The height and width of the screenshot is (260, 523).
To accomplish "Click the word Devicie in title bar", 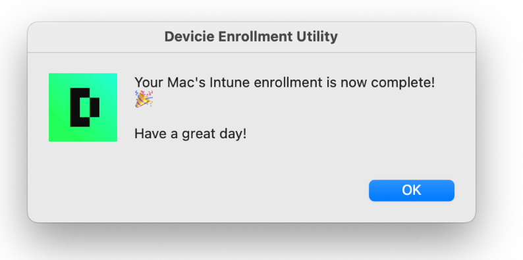I will (x=189, y=37).
